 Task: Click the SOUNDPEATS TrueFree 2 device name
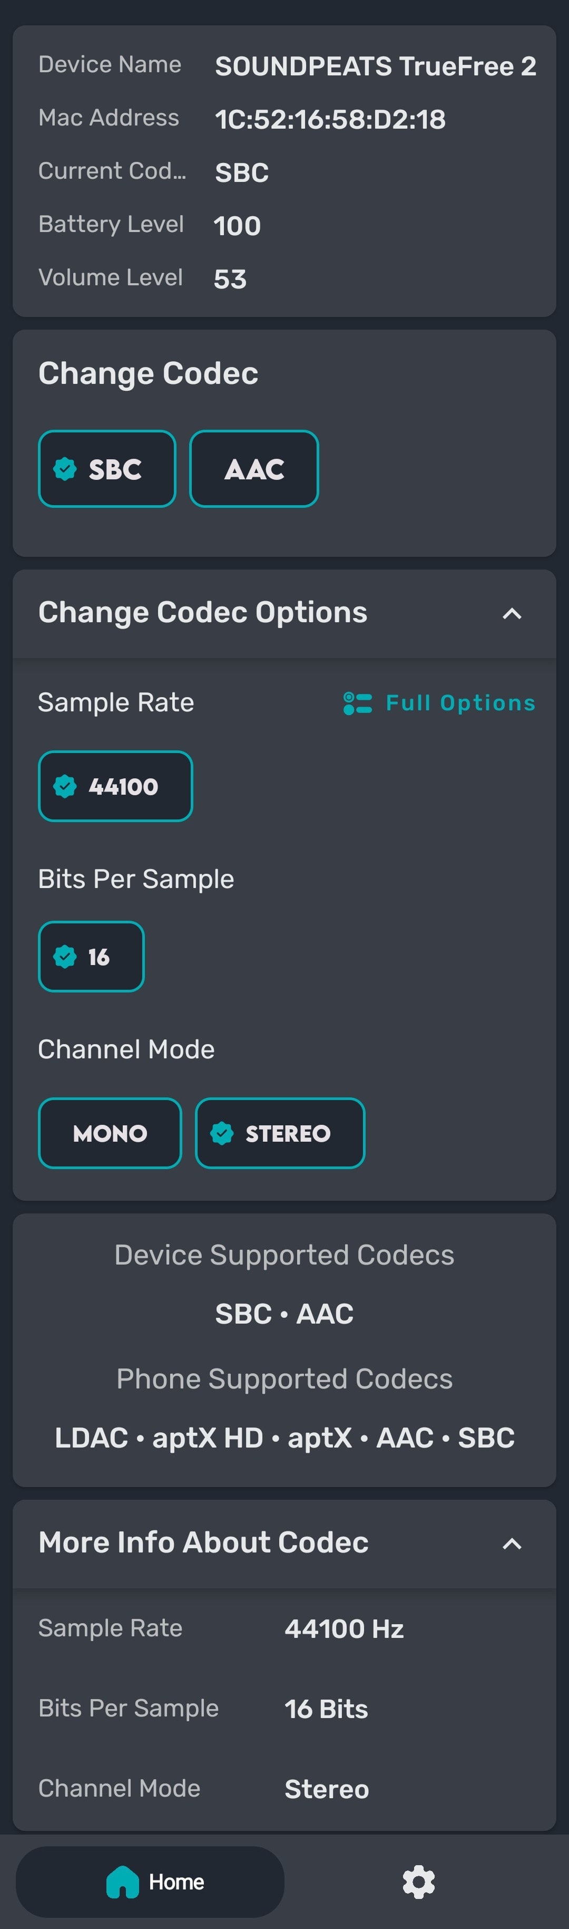pyautogui.click(x=376, y=66)
